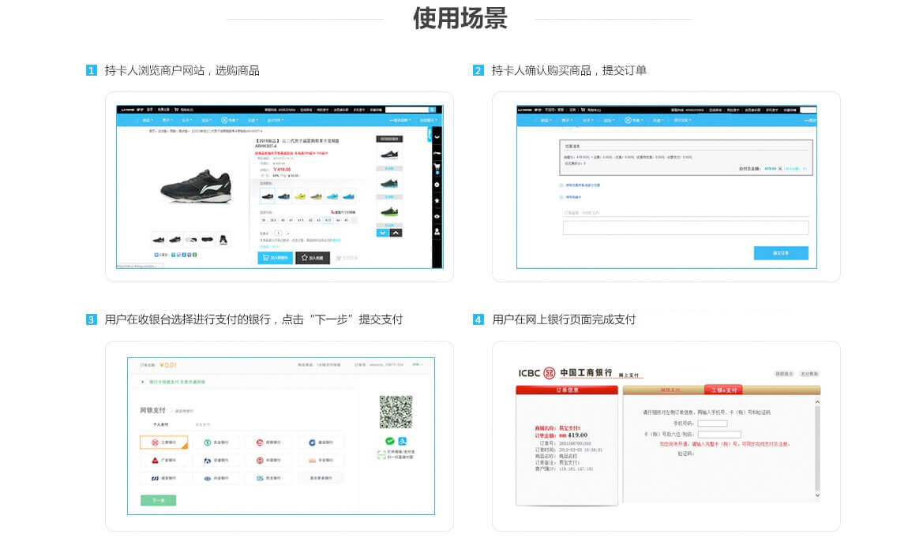Select the last light blue shoe color swatch
Viewport: 923px width, 545px height.
click(348, 196)
